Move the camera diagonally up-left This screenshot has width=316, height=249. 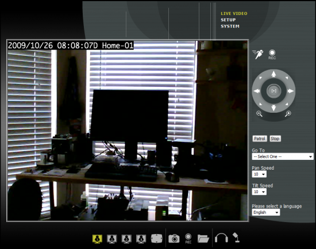tap(261, 78)
